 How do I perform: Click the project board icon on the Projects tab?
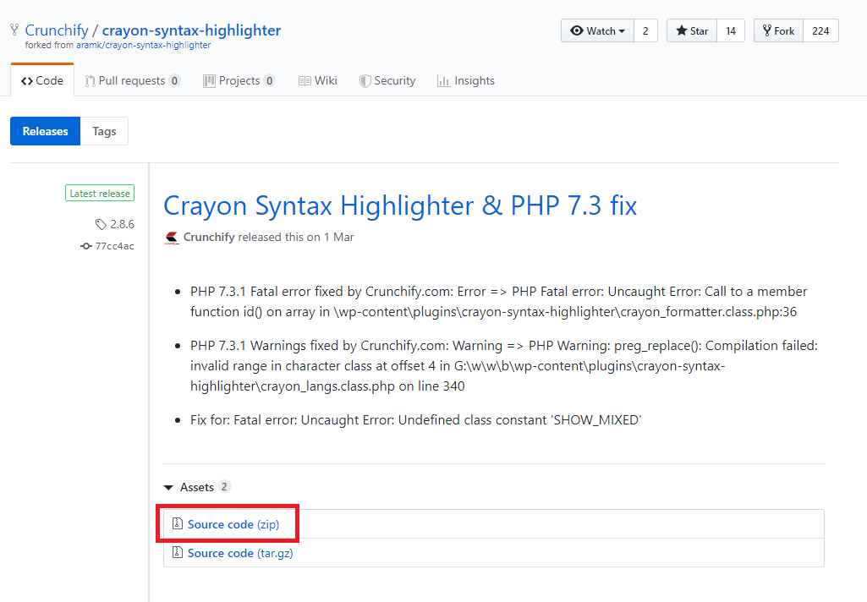tap(209, 81)
